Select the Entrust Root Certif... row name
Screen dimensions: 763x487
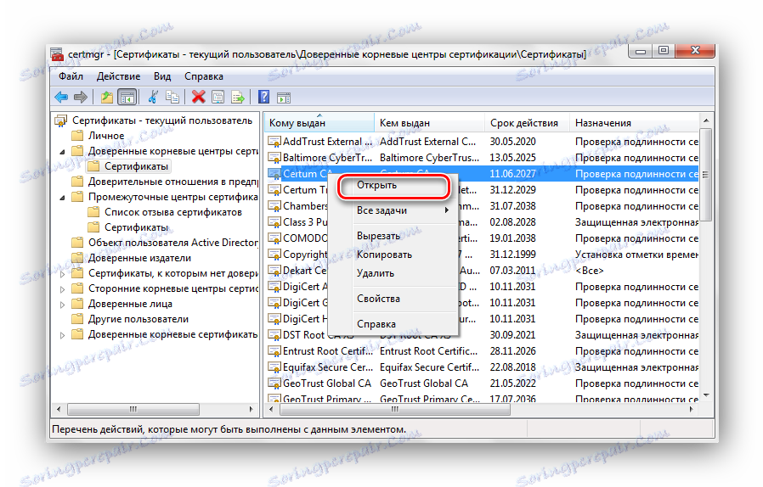point(328,351)
